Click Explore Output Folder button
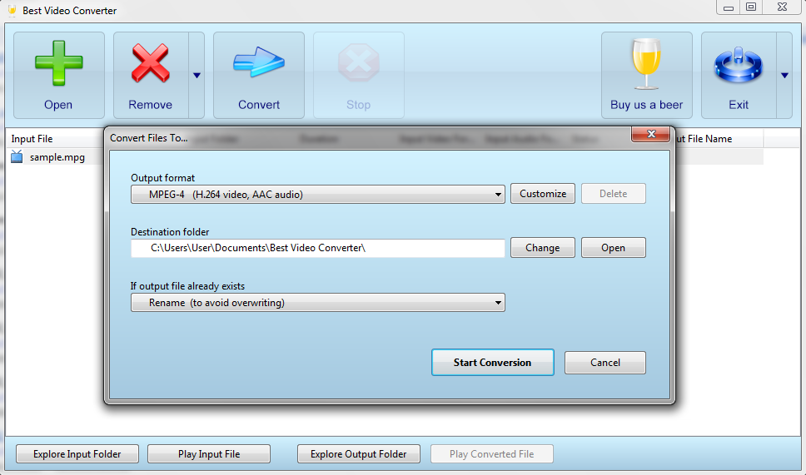The image size is (806, 475). pos(358,454)
